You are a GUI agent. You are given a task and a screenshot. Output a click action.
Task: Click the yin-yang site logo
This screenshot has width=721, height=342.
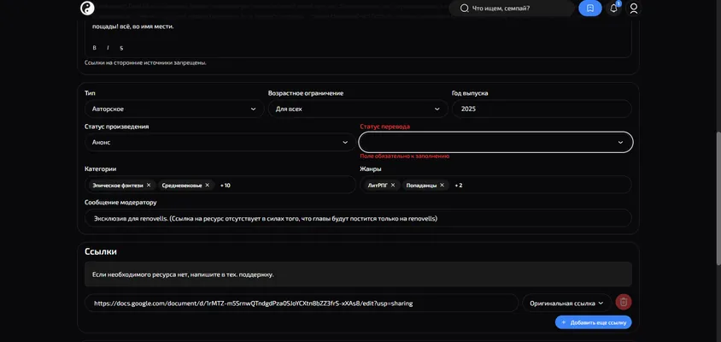tap(87, 8)
